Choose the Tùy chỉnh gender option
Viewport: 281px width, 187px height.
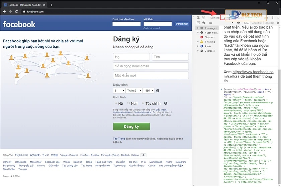tap(143, 103)
